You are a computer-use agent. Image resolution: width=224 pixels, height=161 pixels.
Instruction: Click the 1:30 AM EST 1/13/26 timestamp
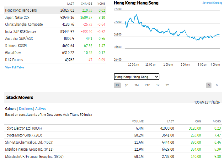click(x=207, y=102)
